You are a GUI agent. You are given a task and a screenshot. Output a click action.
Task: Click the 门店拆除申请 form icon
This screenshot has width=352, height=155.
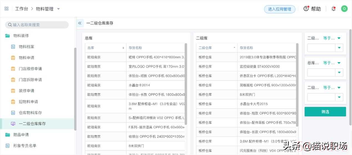(13, 80)
